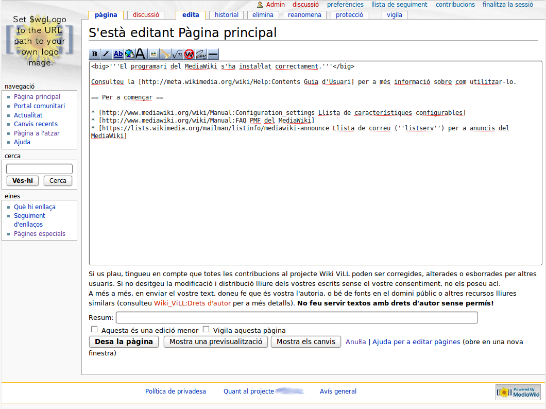The height and width of the screenshot is (409, 546).
Task: Click the wiki logo placeholder image
Action: point(39,41)
